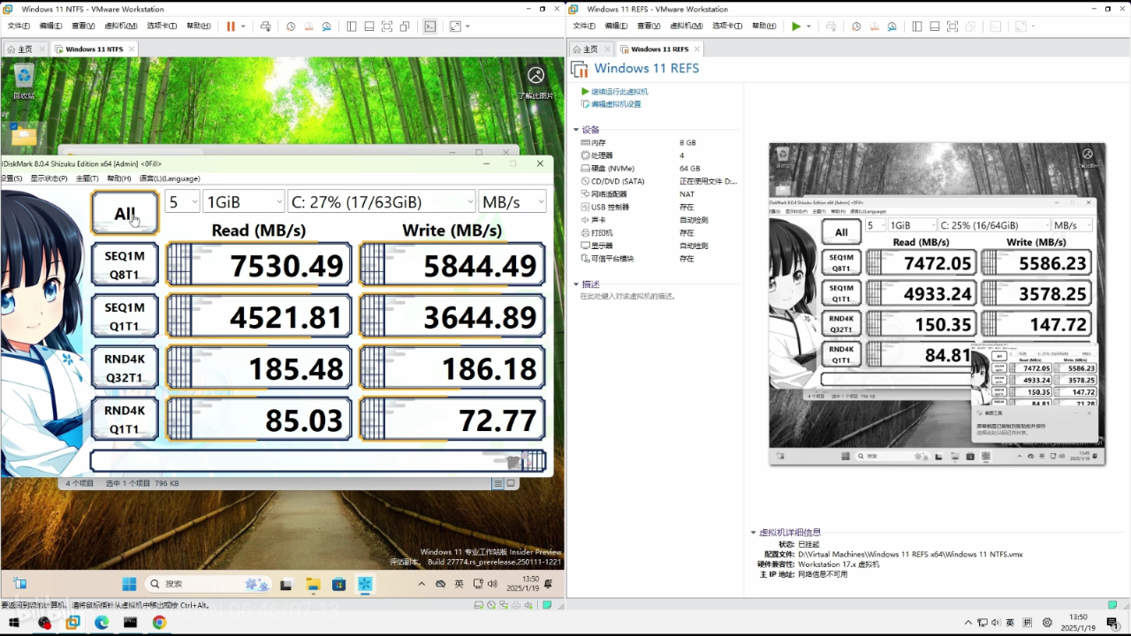Click the REFS virtual machine screen preview
The height and width of the screenshot is (636, 1131).
937,304
